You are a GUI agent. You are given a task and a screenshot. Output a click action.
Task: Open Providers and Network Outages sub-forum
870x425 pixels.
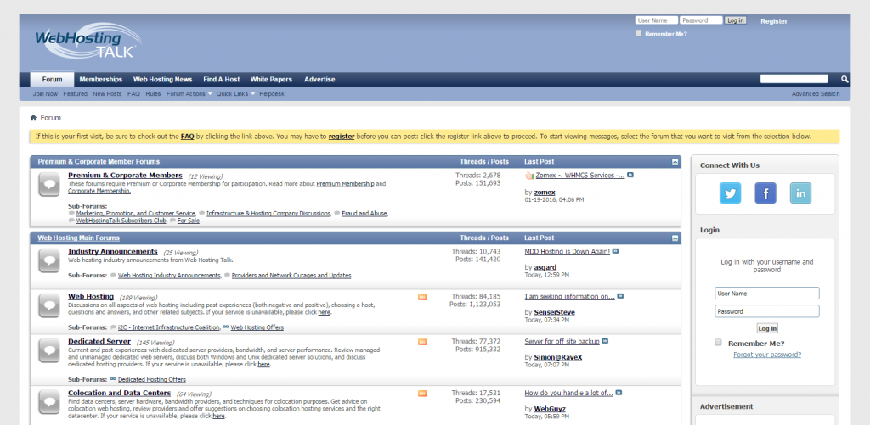click(291, 276)
